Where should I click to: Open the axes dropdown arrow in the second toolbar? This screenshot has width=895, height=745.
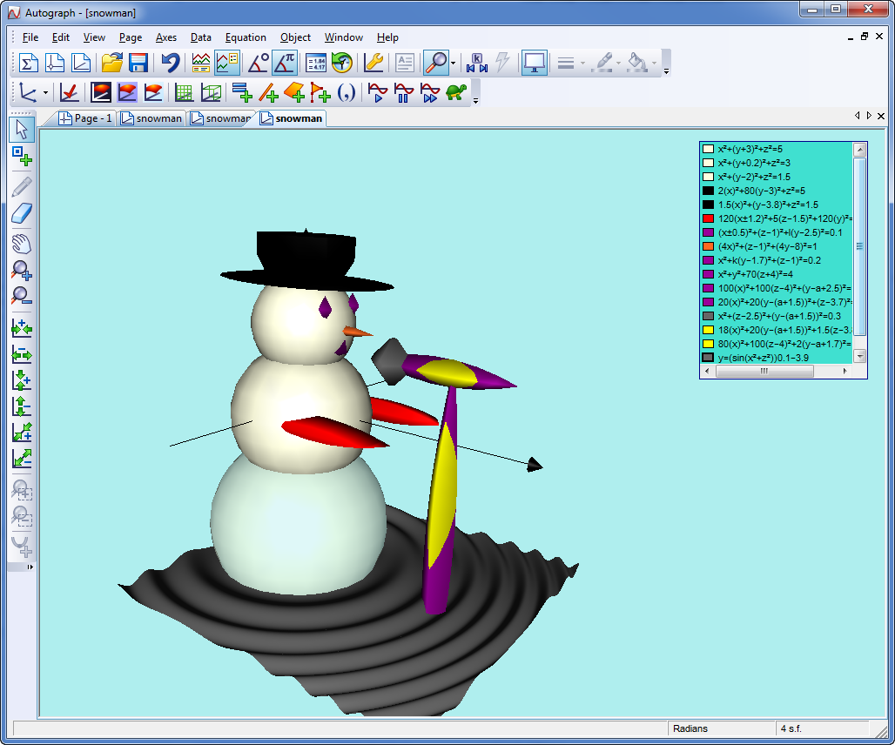[x=45, y=92]
